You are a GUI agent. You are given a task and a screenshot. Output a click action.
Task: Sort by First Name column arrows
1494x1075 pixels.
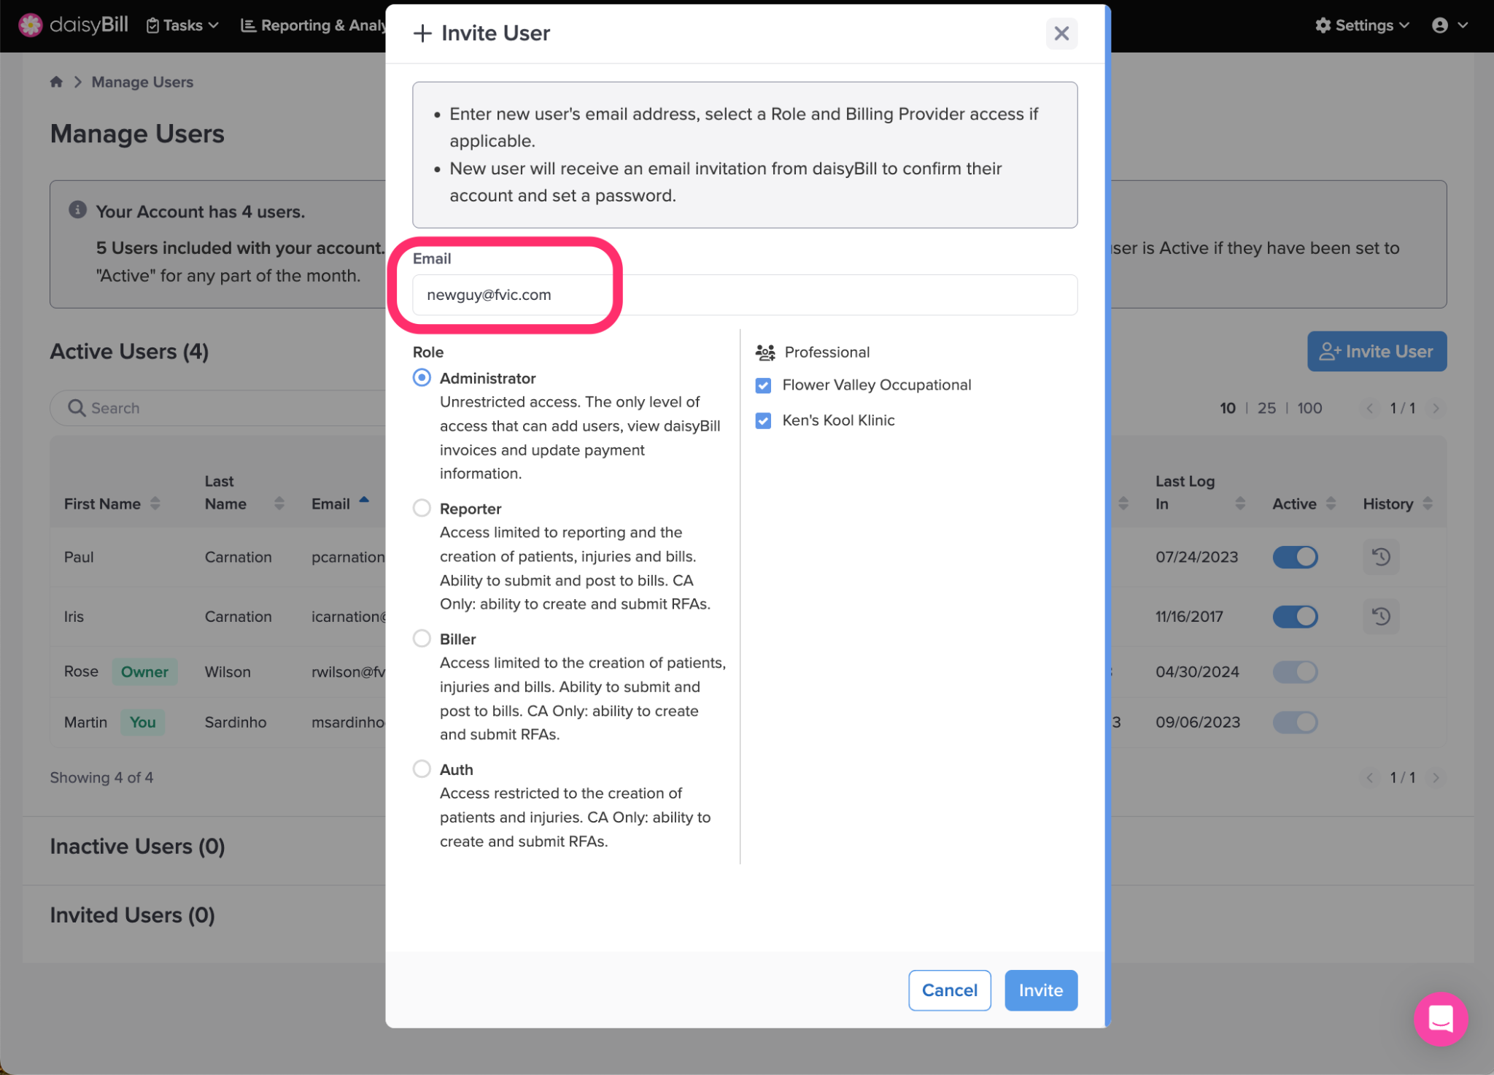point(155,504)
